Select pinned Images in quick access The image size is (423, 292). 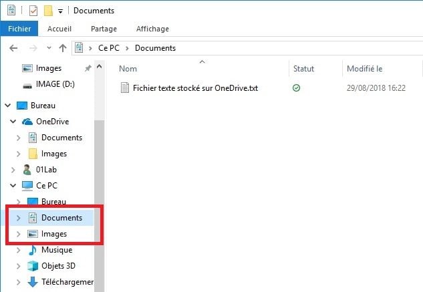click(x=49, y=68)
